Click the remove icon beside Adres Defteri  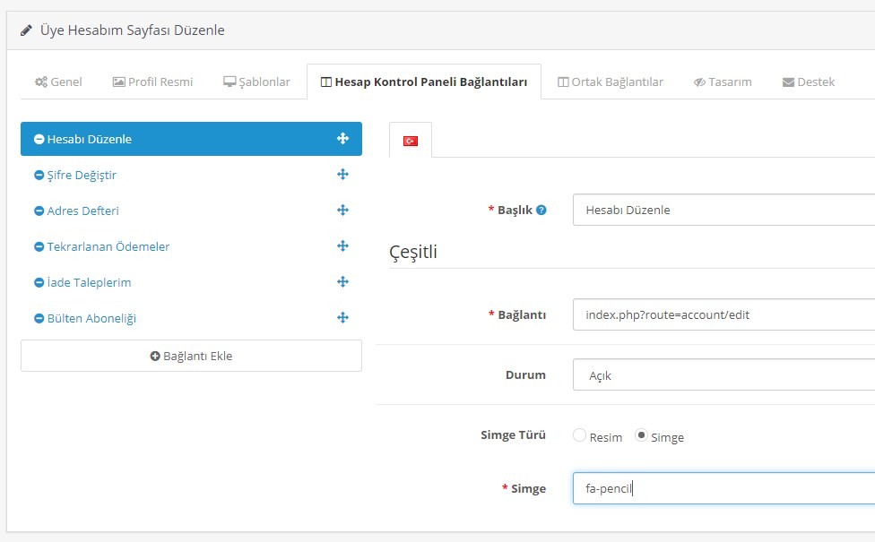[39, 211]
